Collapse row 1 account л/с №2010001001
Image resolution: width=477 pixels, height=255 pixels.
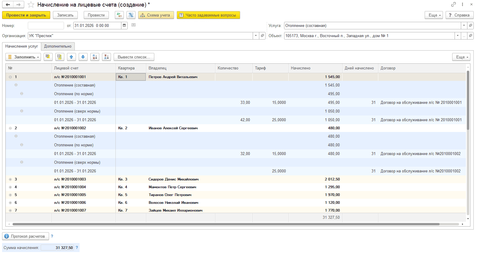(x=10, y=77)
